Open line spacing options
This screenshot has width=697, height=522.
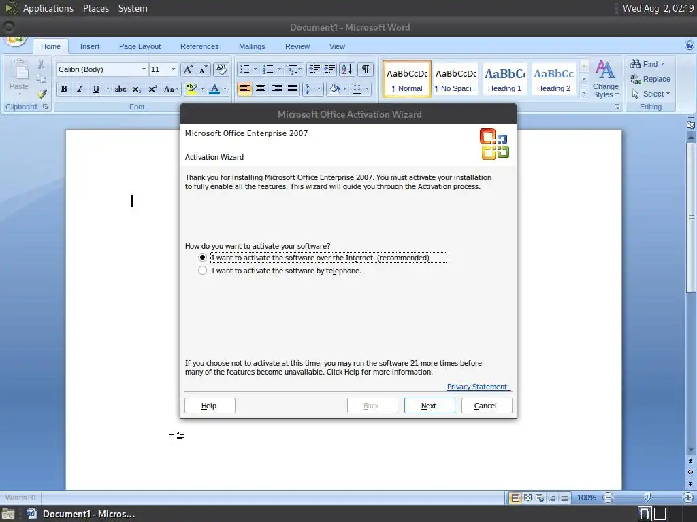[313, 89]
